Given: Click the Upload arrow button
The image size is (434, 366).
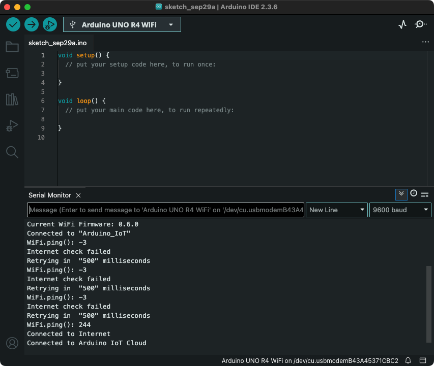Looking at the screenshot, I should point(32,24).
